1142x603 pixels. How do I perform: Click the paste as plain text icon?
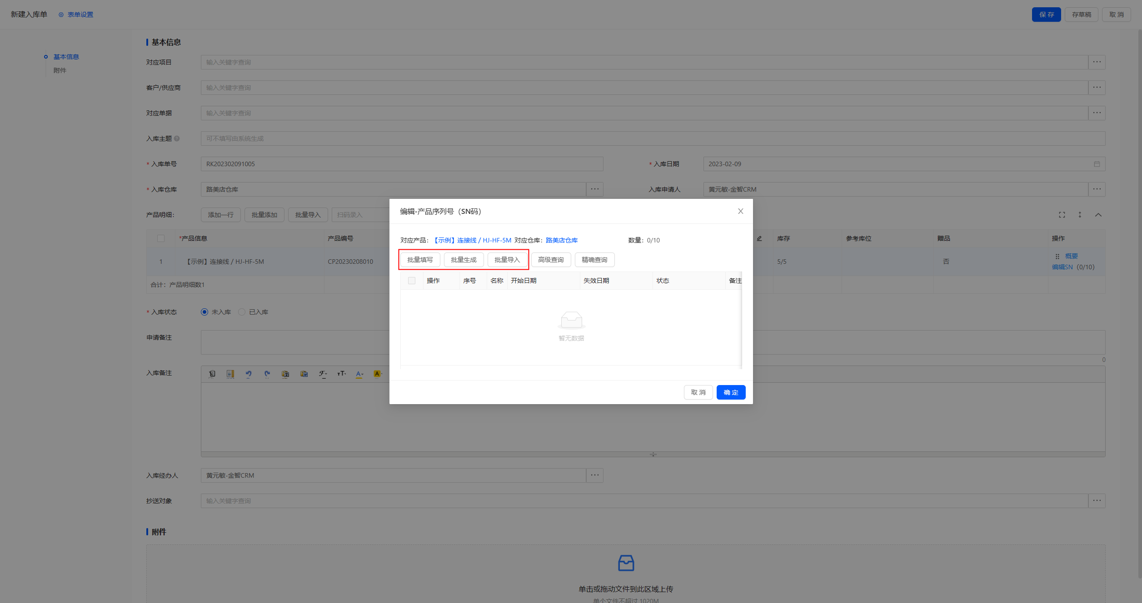(x=285, y=374)
